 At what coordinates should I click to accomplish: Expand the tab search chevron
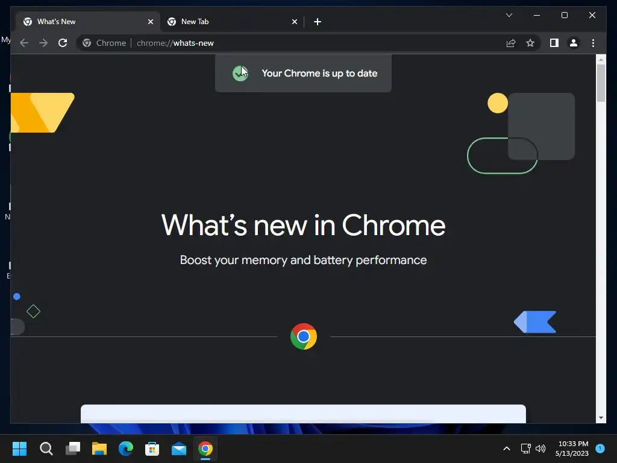pos(509,15)
